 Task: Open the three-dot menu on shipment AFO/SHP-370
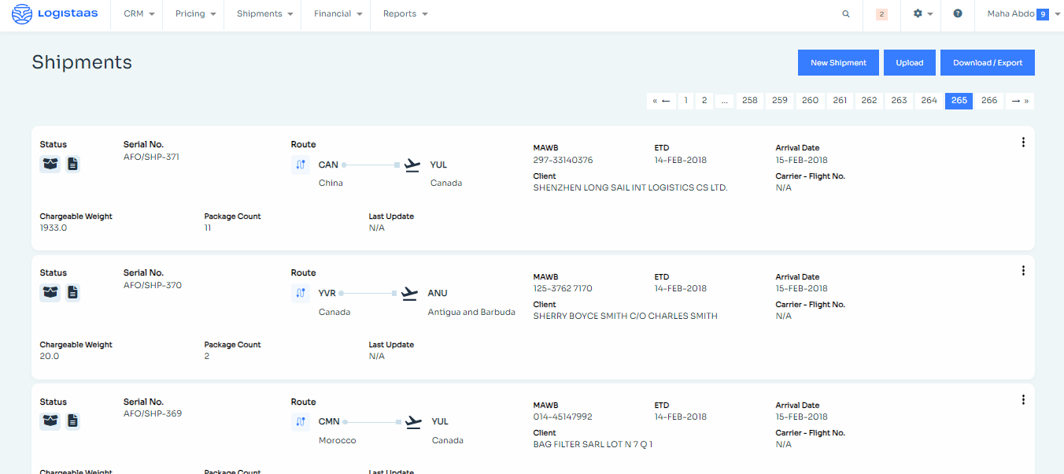1023,270
